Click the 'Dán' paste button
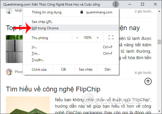The image size is (162, 114). pyautogui.click(x=108, y=69)
